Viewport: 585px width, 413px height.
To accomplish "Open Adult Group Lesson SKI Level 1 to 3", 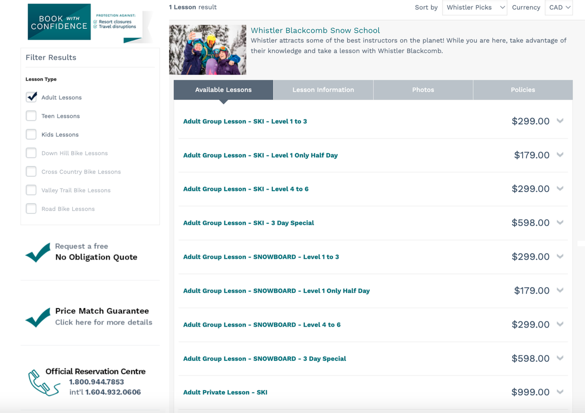I will click(x=245, y=121).
